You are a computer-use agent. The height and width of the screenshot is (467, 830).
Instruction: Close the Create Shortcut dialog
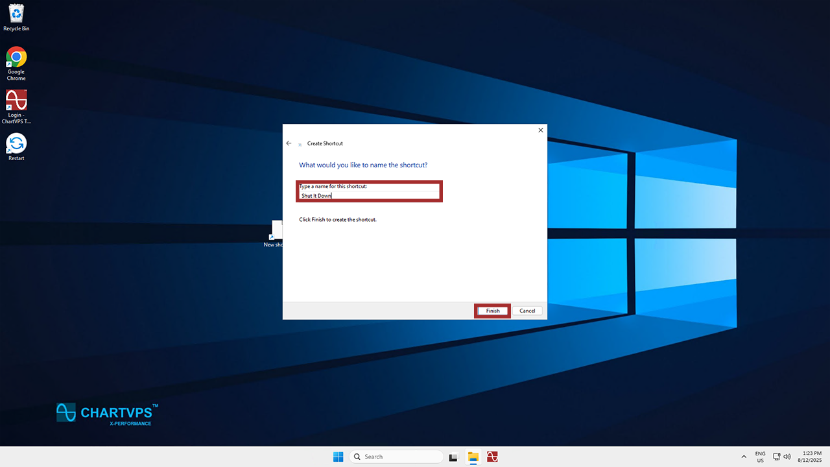pos(541,130)
